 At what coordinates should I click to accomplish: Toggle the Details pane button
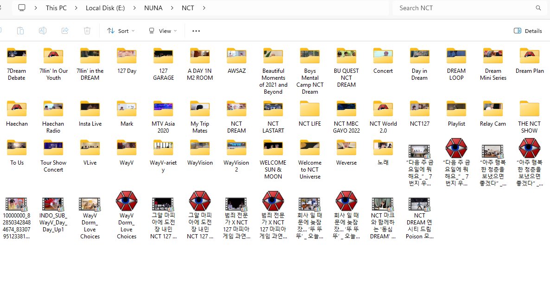pos(528,31)
